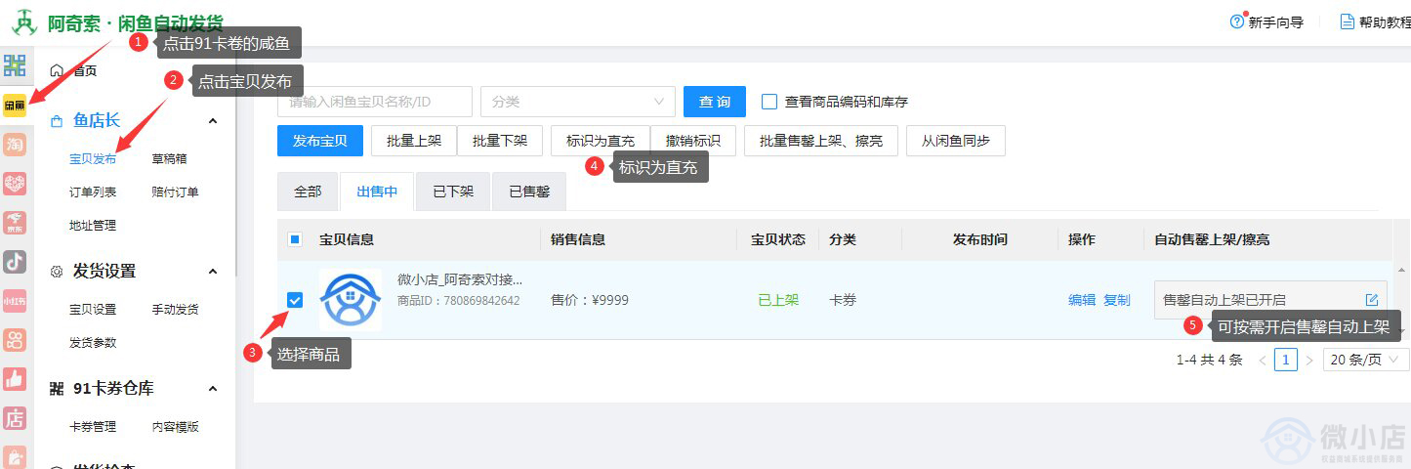Open the QR grid icon atop sidebar
This screenshot has width=1411, height=469.
(15, 65)
